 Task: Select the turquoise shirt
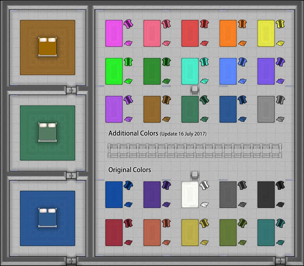(x=204, y=62)
